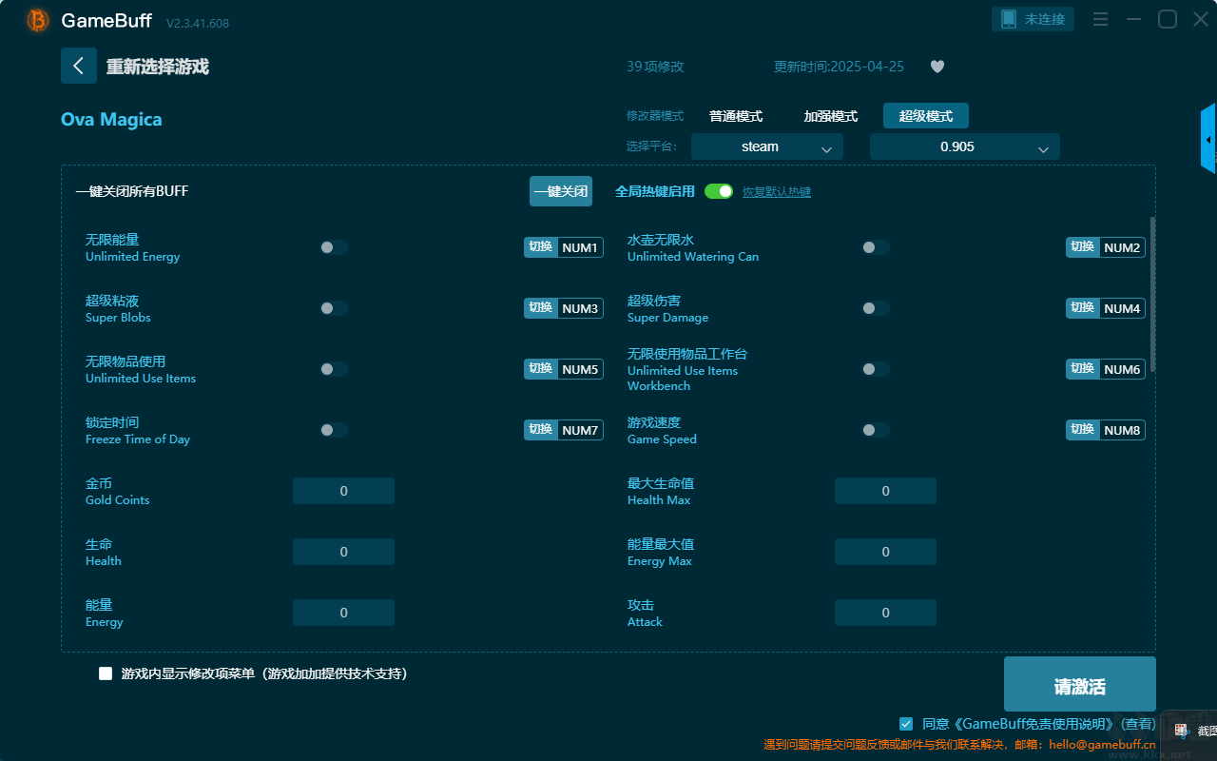1217x761 pixels.
Task: Switch on Unlimited Use Items Workbench
Action: coord(876,369)
